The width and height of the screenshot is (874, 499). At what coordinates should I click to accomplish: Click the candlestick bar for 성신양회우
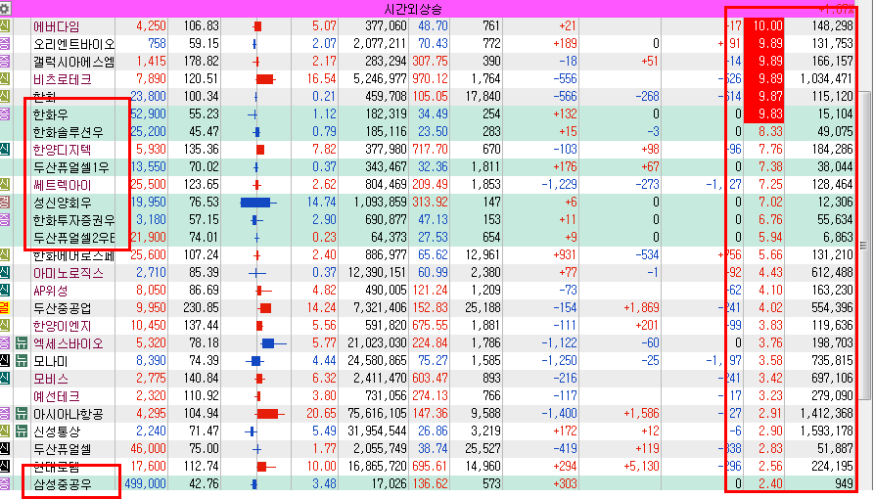point(258,203)
